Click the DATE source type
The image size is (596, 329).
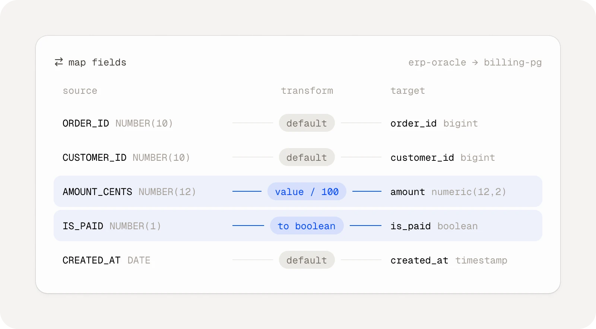[139, 260]
